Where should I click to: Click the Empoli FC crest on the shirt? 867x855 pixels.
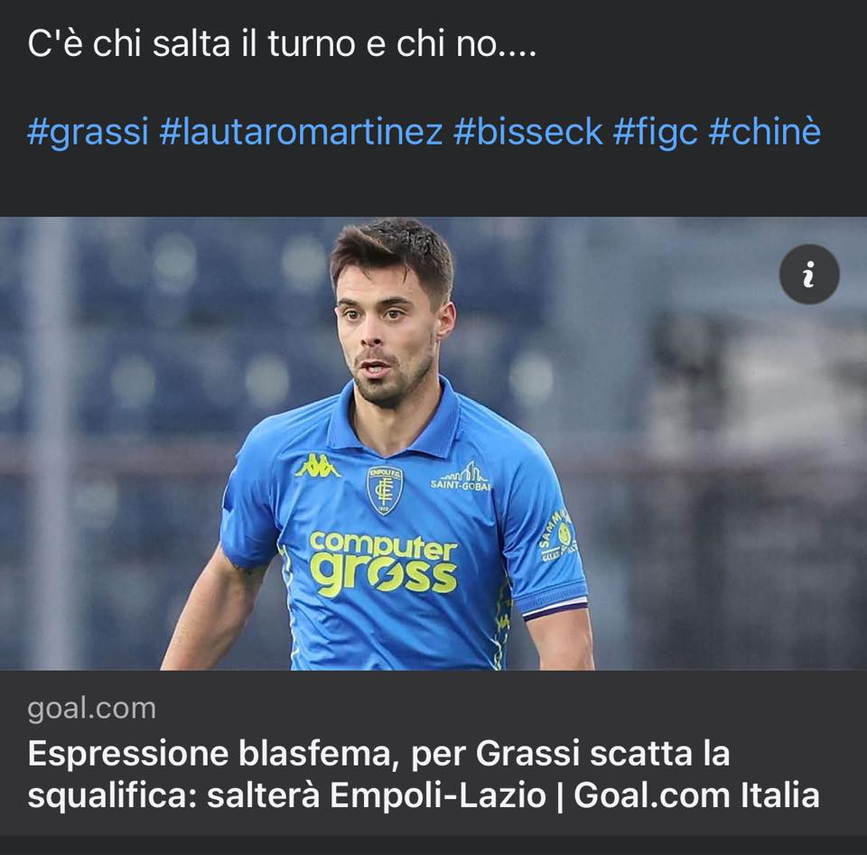pos(385,489)
